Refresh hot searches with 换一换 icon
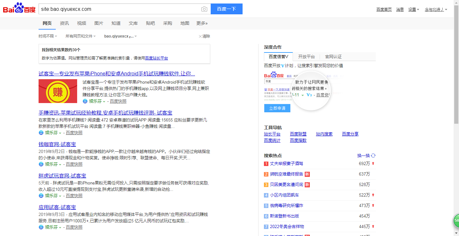 coord(373,156)
